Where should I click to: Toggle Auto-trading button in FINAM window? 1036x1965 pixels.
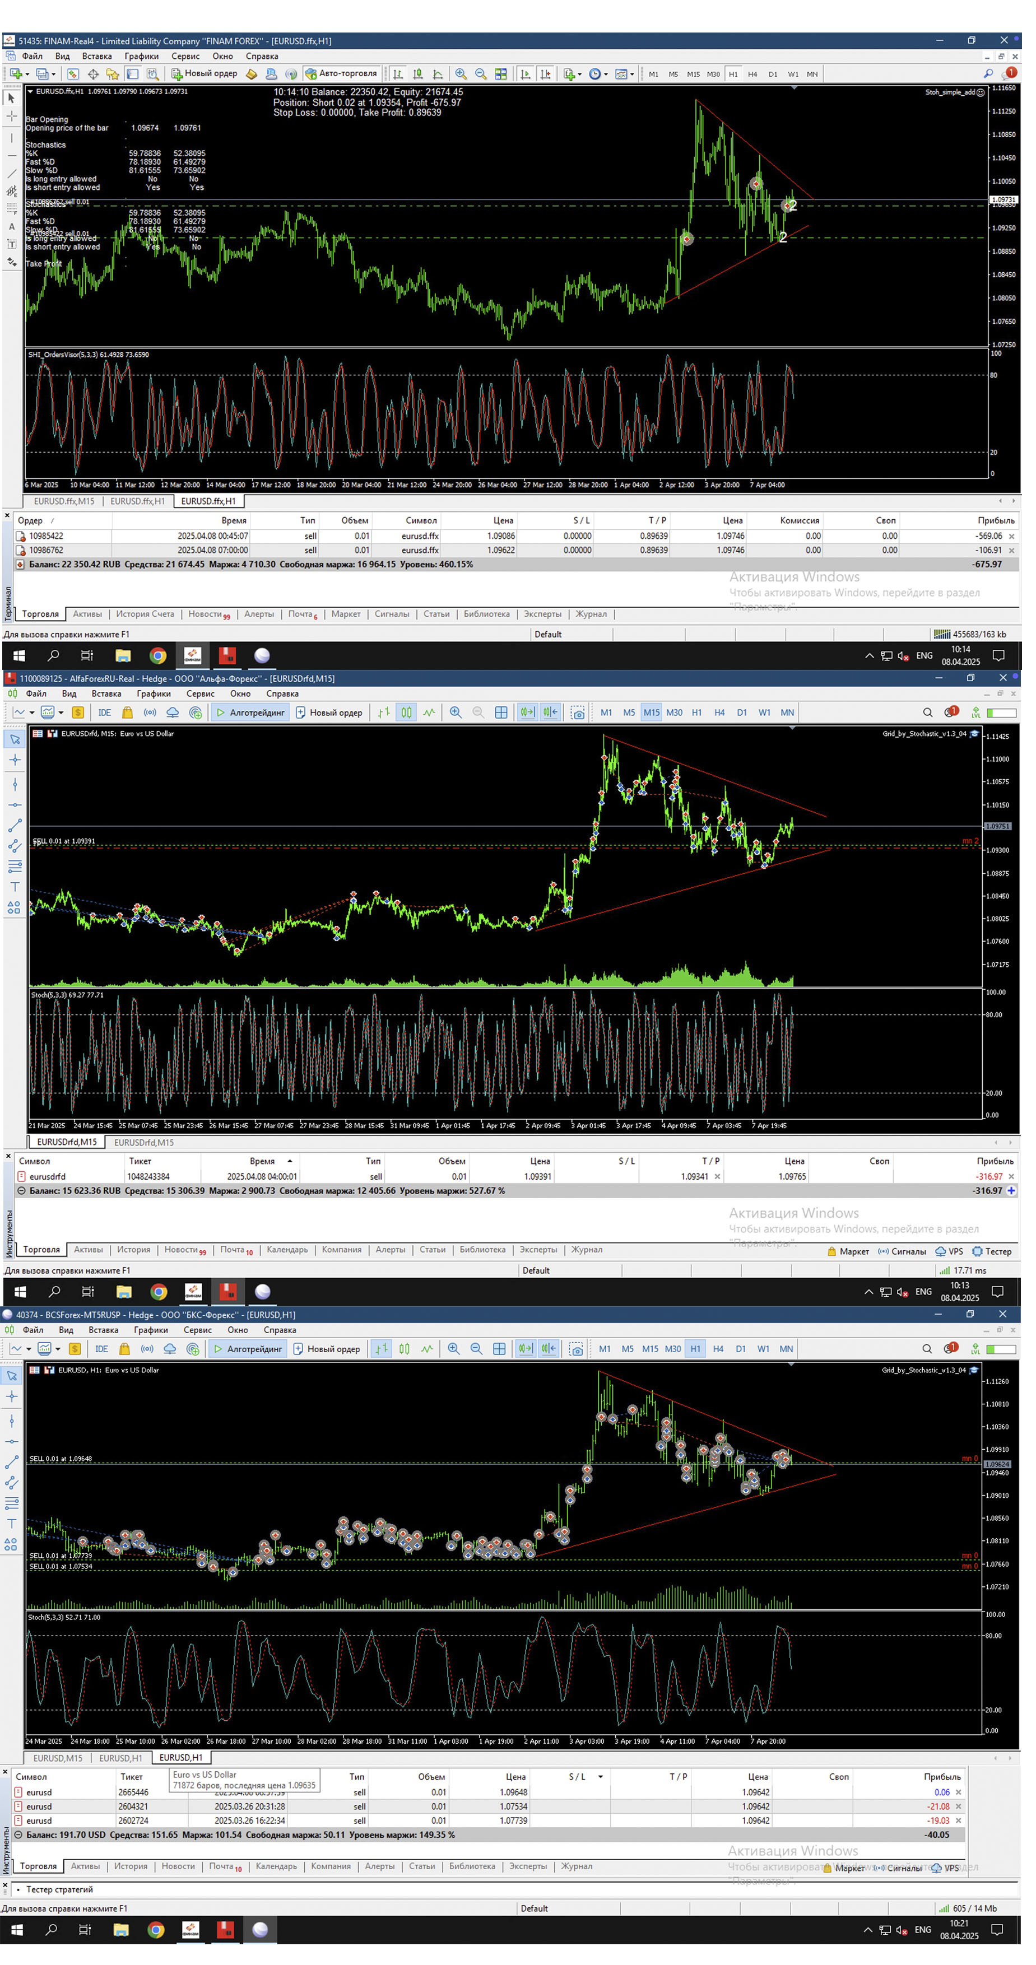[x=342, y=74]
